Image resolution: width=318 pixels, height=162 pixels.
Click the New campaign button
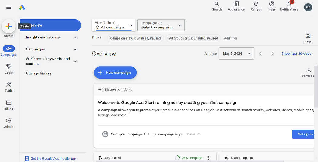(115, 73)
